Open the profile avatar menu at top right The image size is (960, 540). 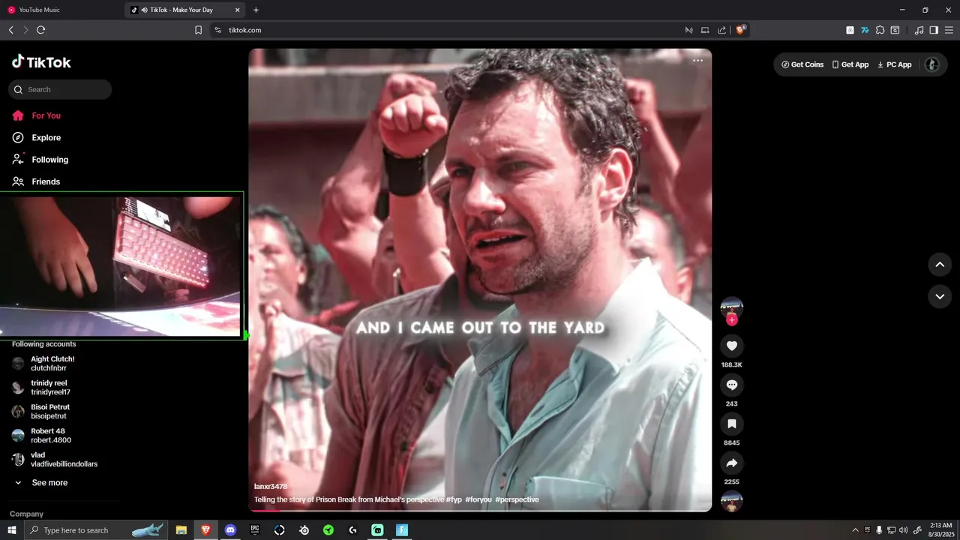[x=932, y=64]
